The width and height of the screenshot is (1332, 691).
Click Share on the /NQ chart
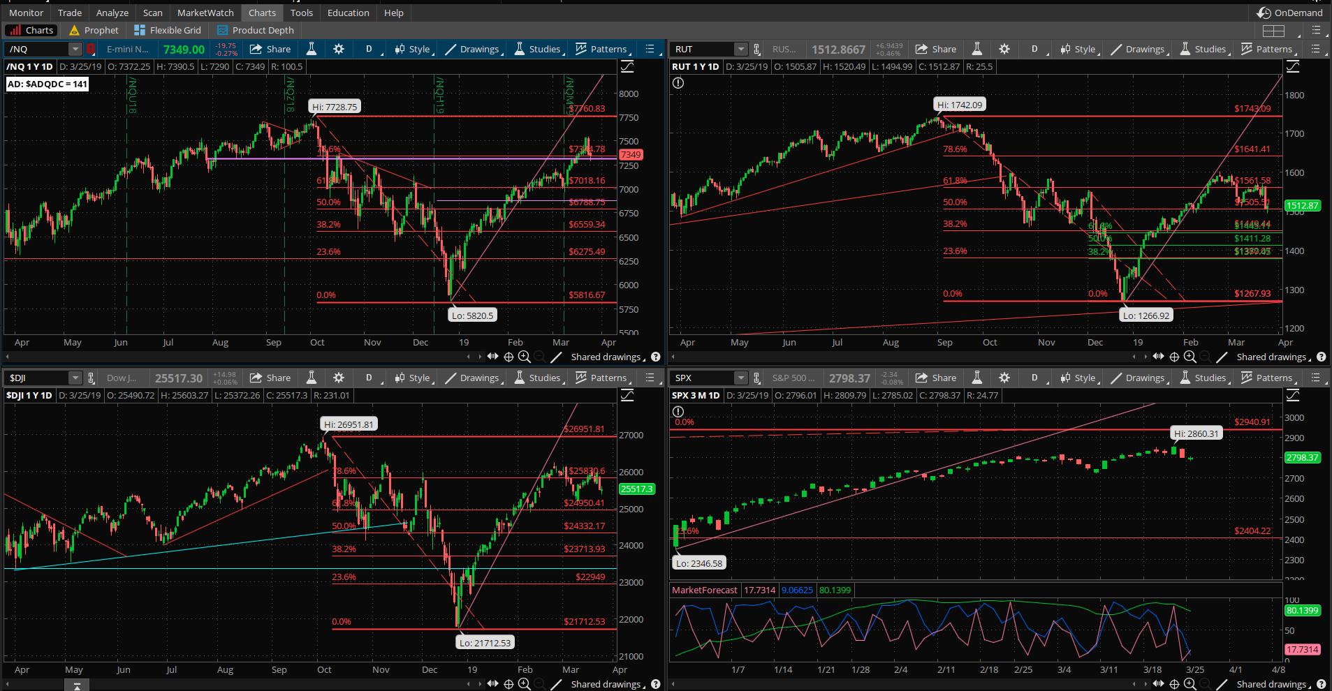click(270, 49)
